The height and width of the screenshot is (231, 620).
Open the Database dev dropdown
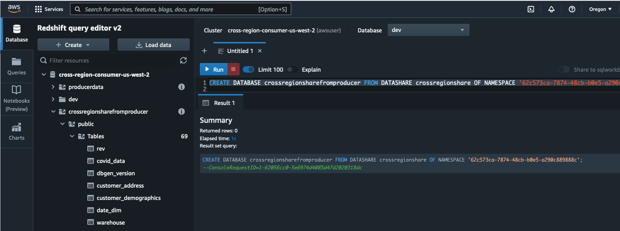[x=428, y=30]
